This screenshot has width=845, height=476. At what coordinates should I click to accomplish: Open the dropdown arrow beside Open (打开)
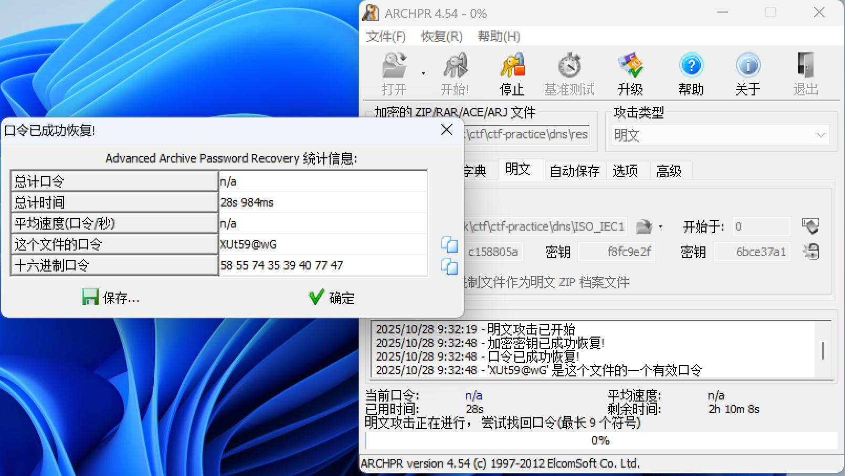click(x=424, y=74)
